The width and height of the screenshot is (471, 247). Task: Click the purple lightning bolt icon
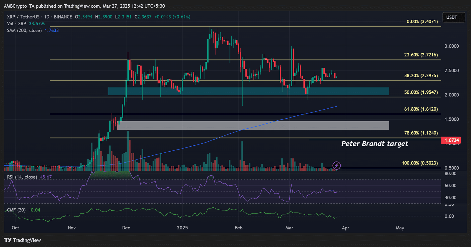coord(336,166)
